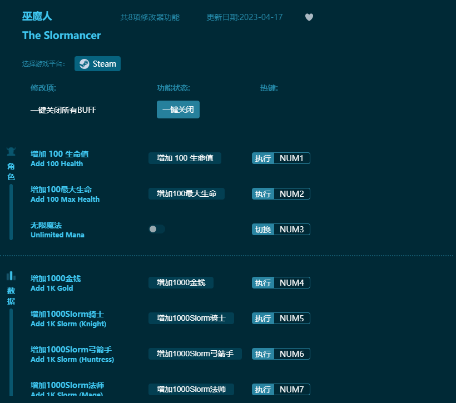Image resolution: width=456 pixels, height=403 pixels.
Task: Click the 增加1000金钱 action button
Action: 181,282
